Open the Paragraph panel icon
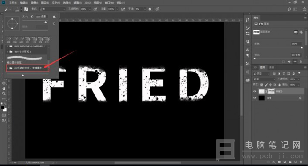This screenshot has width=308, height=166. pos(248,55)
